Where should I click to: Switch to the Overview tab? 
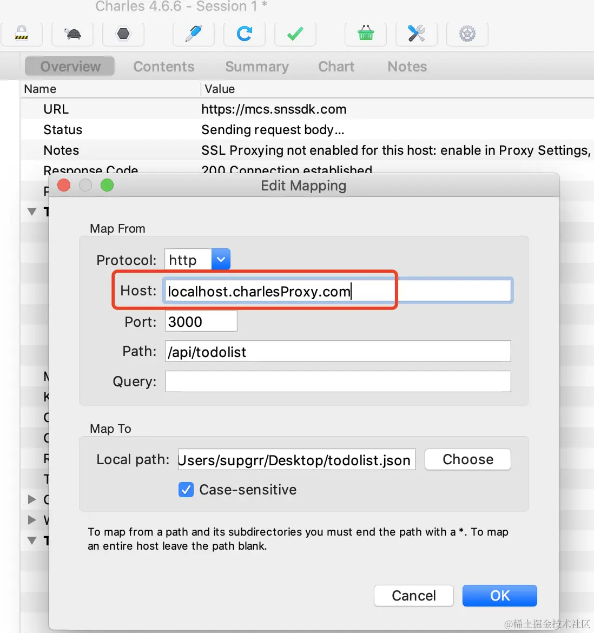[x=70, y=67]
